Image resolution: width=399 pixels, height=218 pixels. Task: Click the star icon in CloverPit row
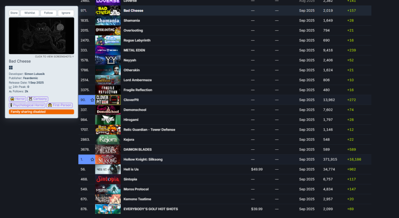[92, 100]
